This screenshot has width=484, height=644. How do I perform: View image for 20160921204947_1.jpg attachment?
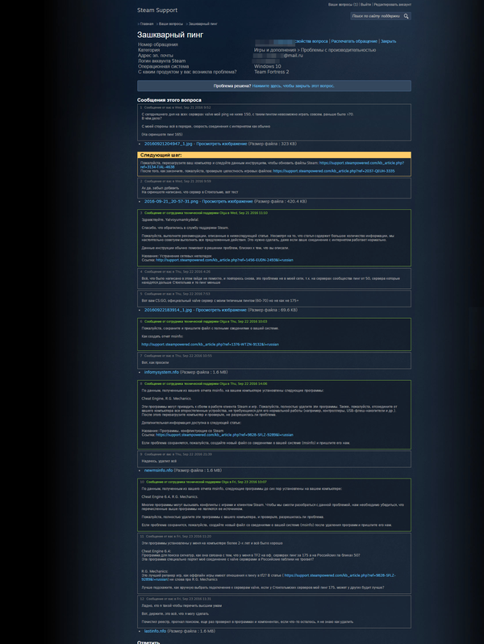222,144
